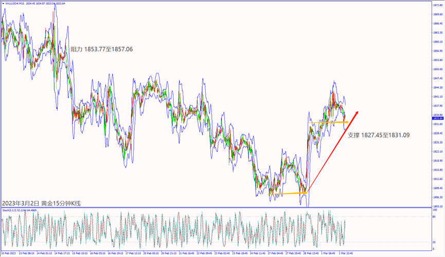Click the 20 Feb 05:15 time marker
This screenshot has height=257, width=445.
pos(153,253)
